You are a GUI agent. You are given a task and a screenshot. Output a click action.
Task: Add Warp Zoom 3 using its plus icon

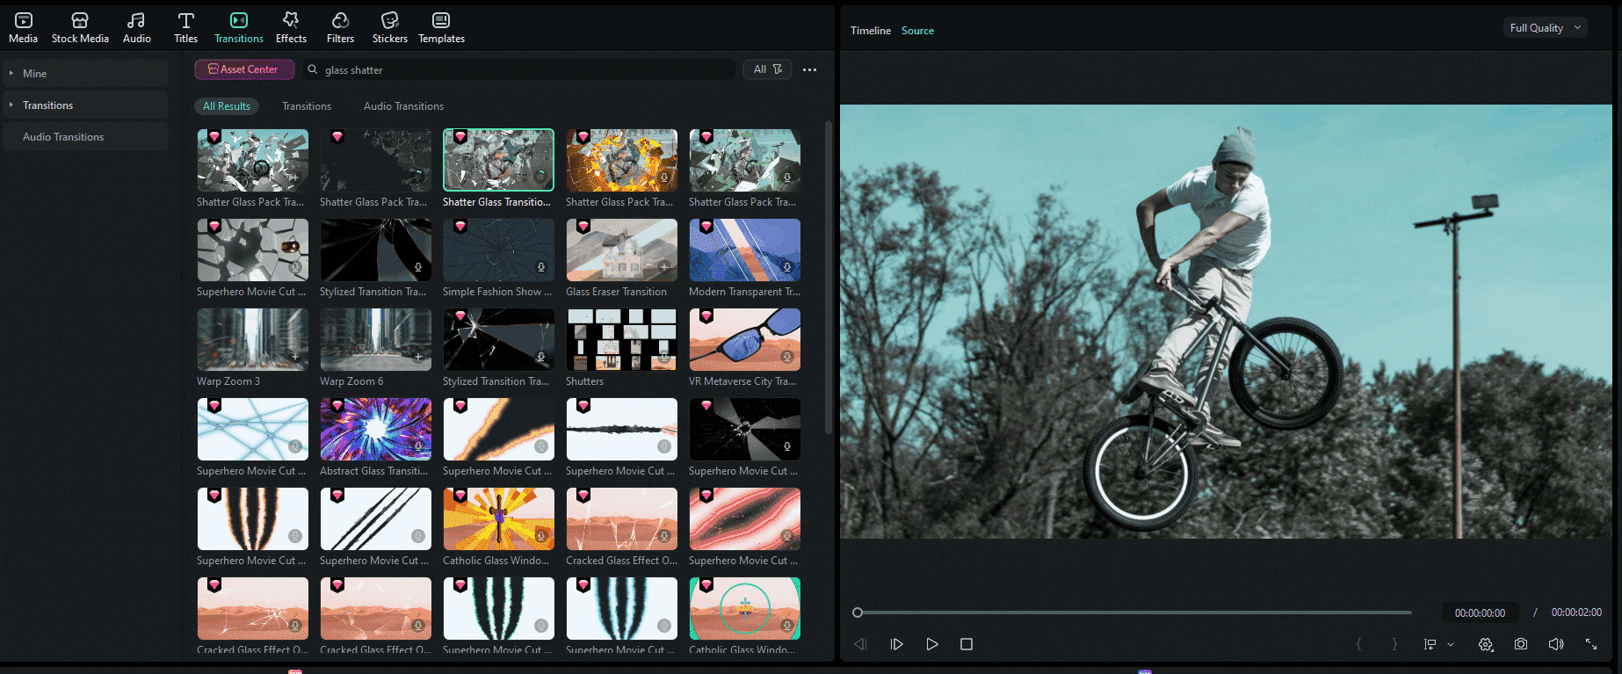pyautogui.click(x=295, y=357)
